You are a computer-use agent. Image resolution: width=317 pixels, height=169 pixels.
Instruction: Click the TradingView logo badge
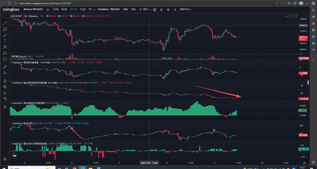coord(15,156)
